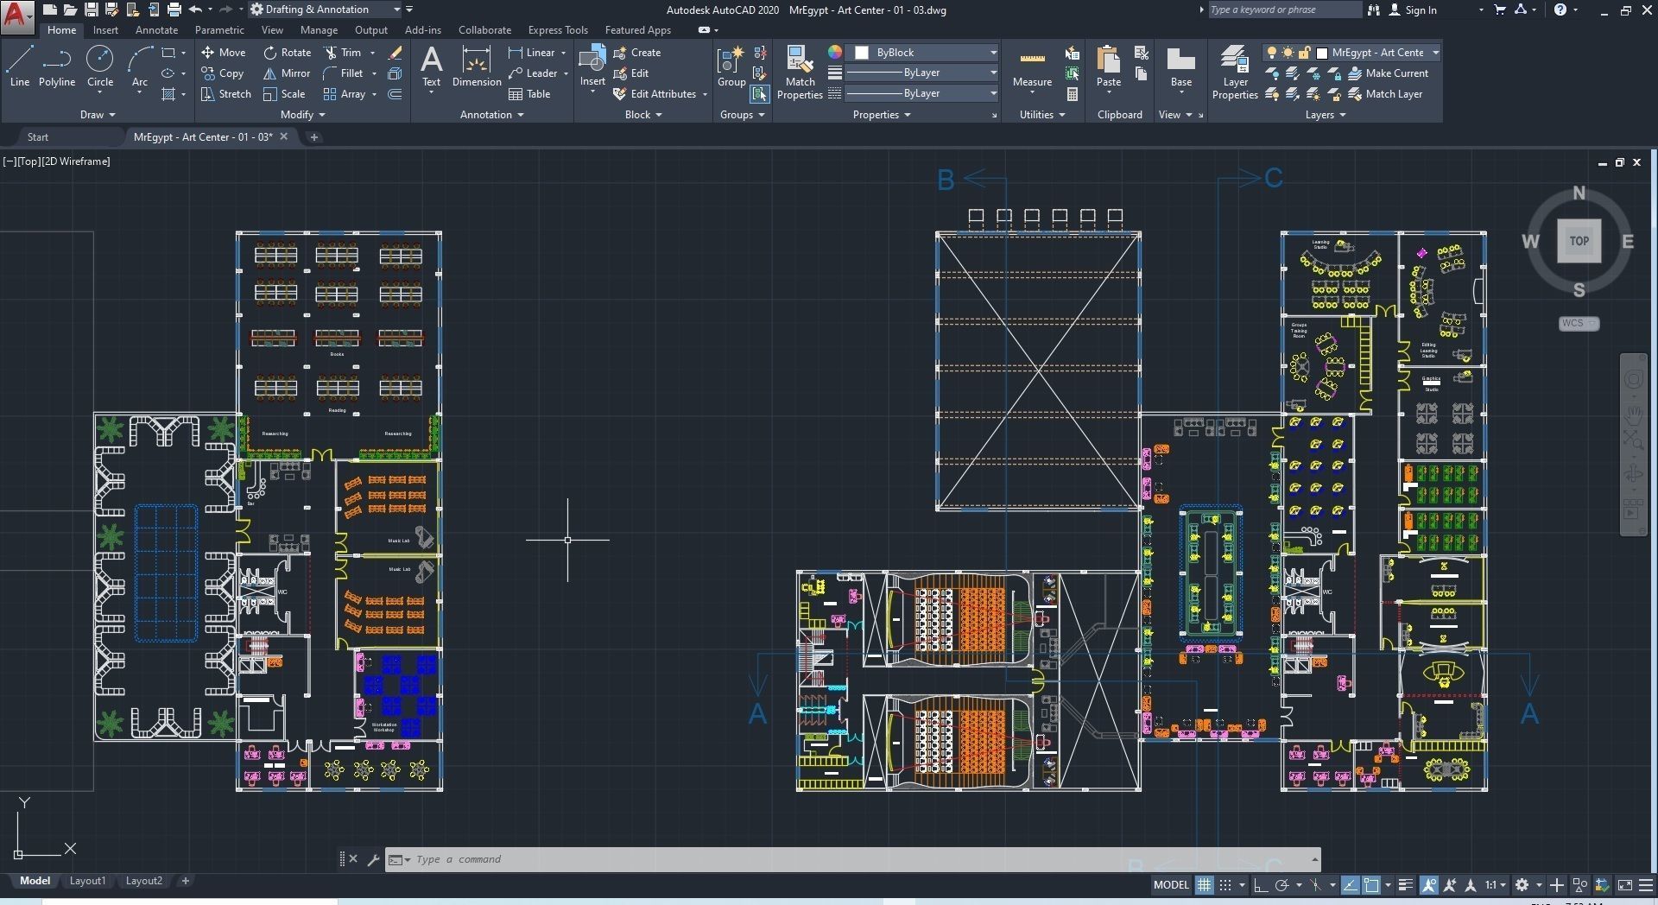
Task: Click the Match Layer button
Action: (1385, 94)
